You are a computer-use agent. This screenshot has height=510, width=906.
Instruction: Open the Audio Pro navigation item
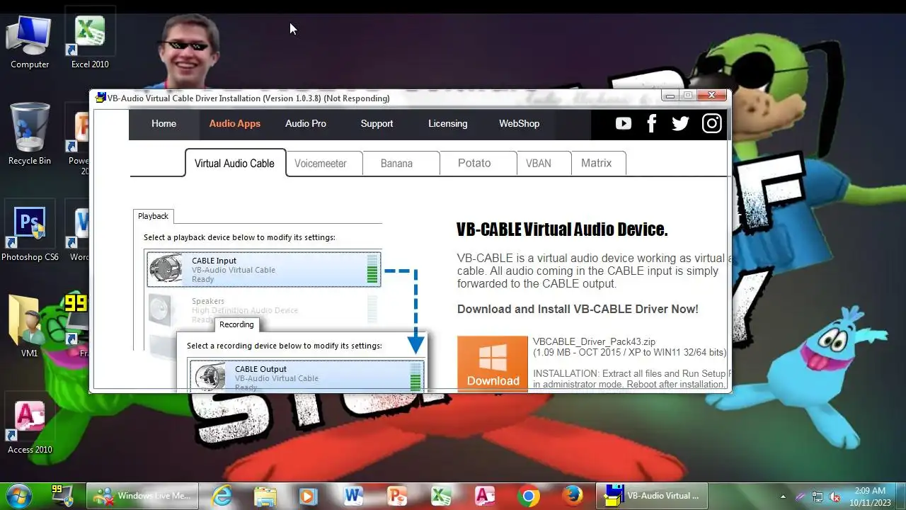(x=306, y=123)
